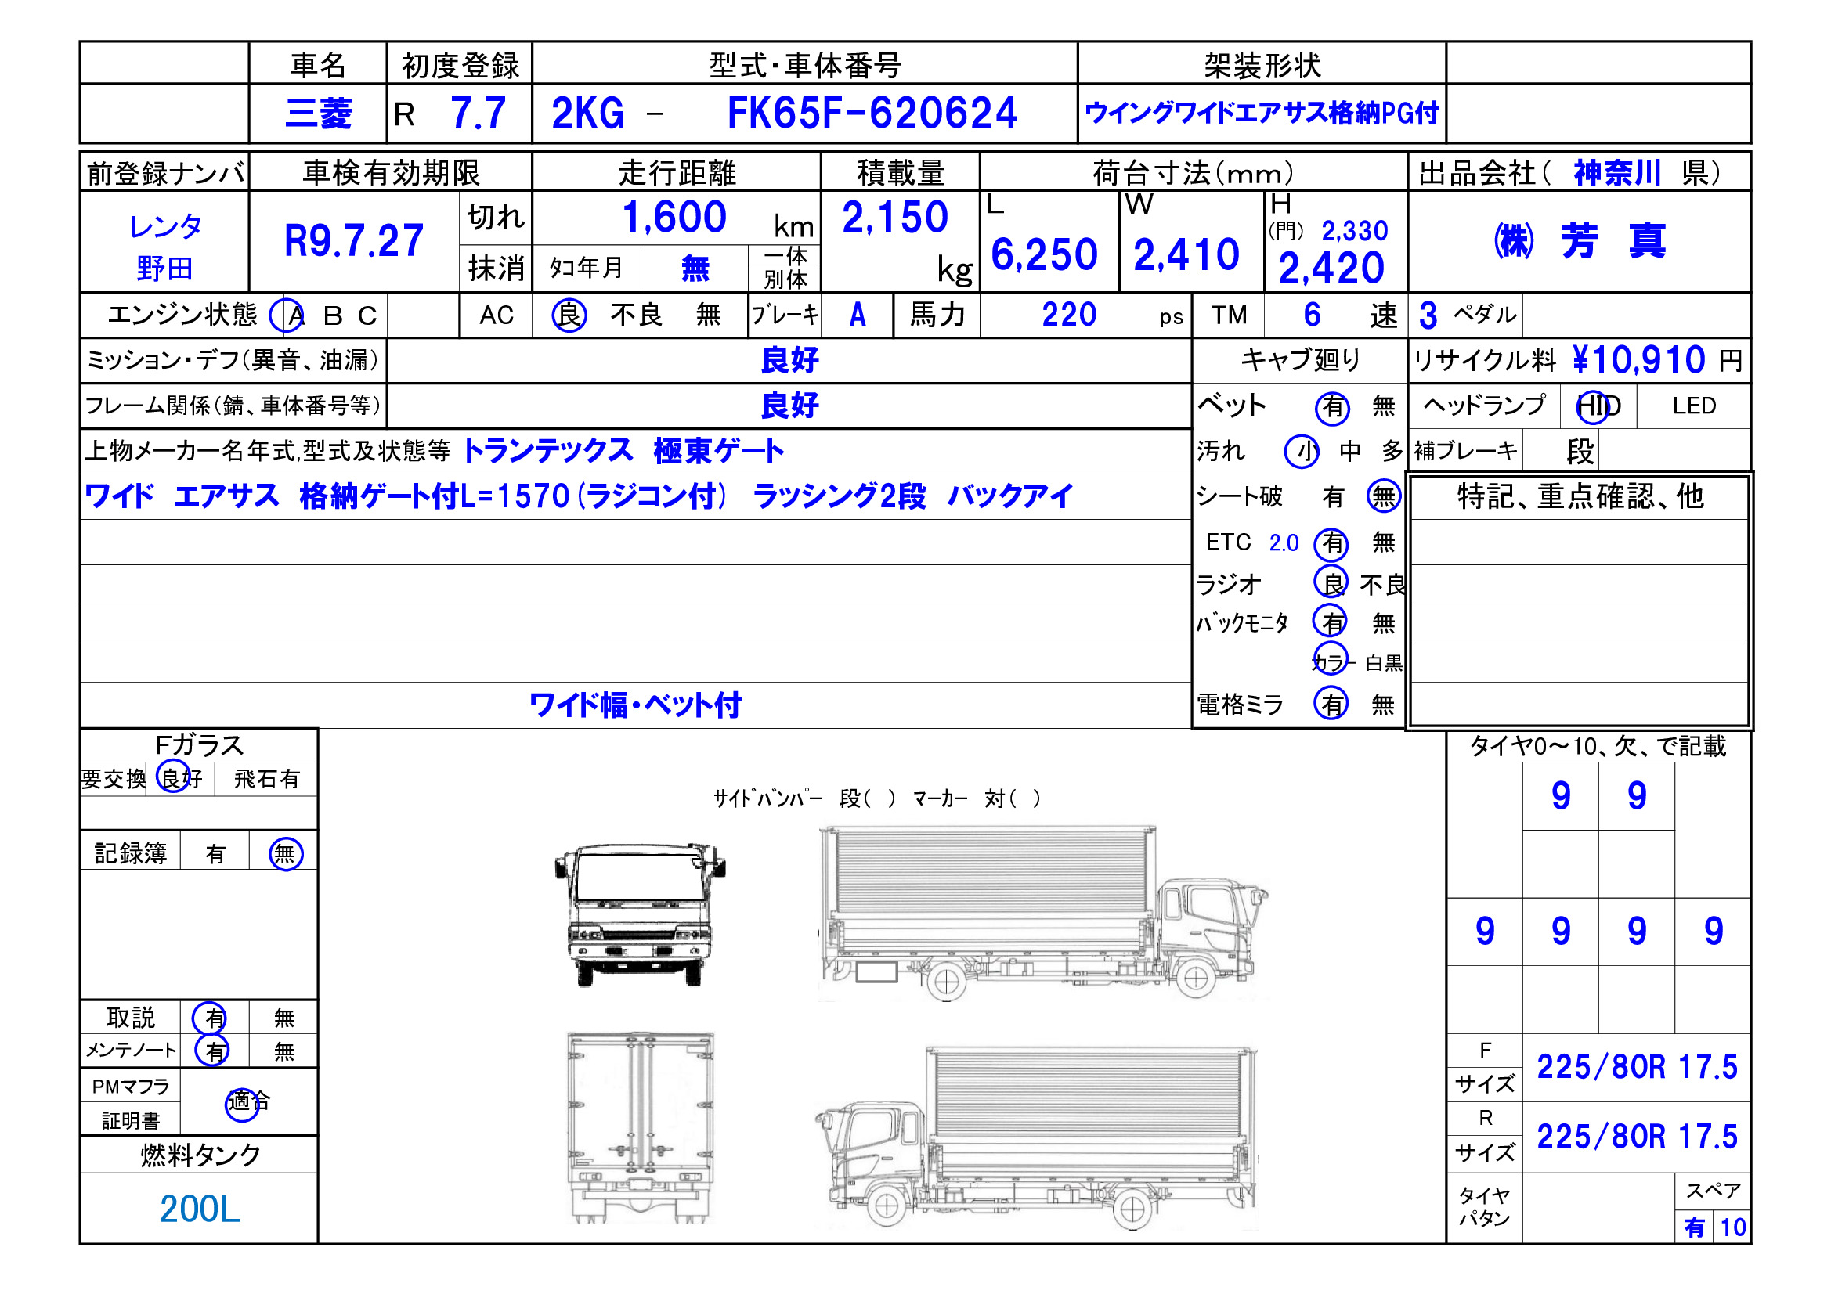Click pedal count 3 ペダル
Image resolution: width=1831 pixels, height=1294 pixels.
click(x=1468, y=315)
